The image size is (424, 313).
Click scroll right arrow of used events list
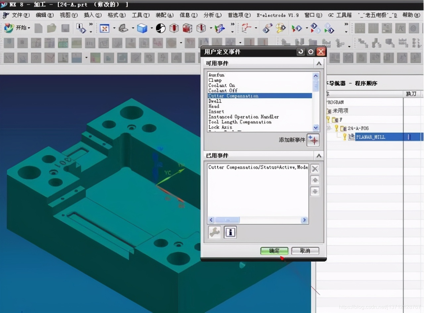point(304,220)
